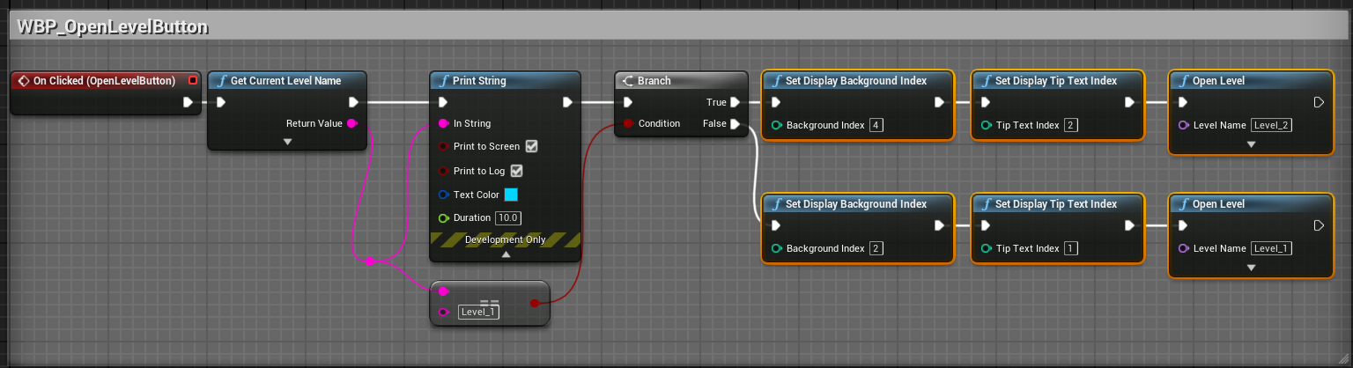Click the On Clicked event delegate pin
The width and height of the screenshot is (1353, 368).
tap(193, 80)
